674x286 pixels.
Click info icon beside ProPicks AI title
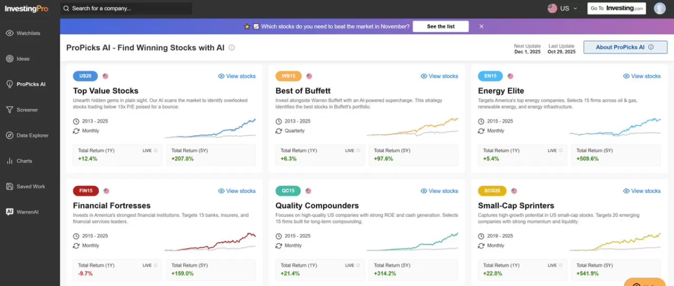point(232,48)
